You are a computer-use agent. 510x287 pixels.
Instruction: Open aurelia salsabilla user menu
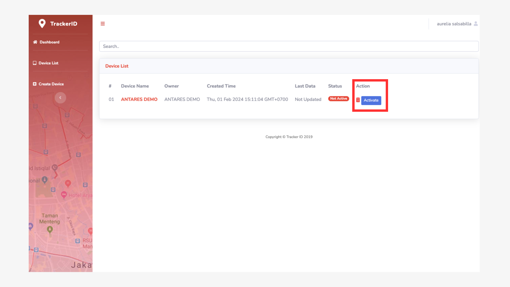point(454,24)
